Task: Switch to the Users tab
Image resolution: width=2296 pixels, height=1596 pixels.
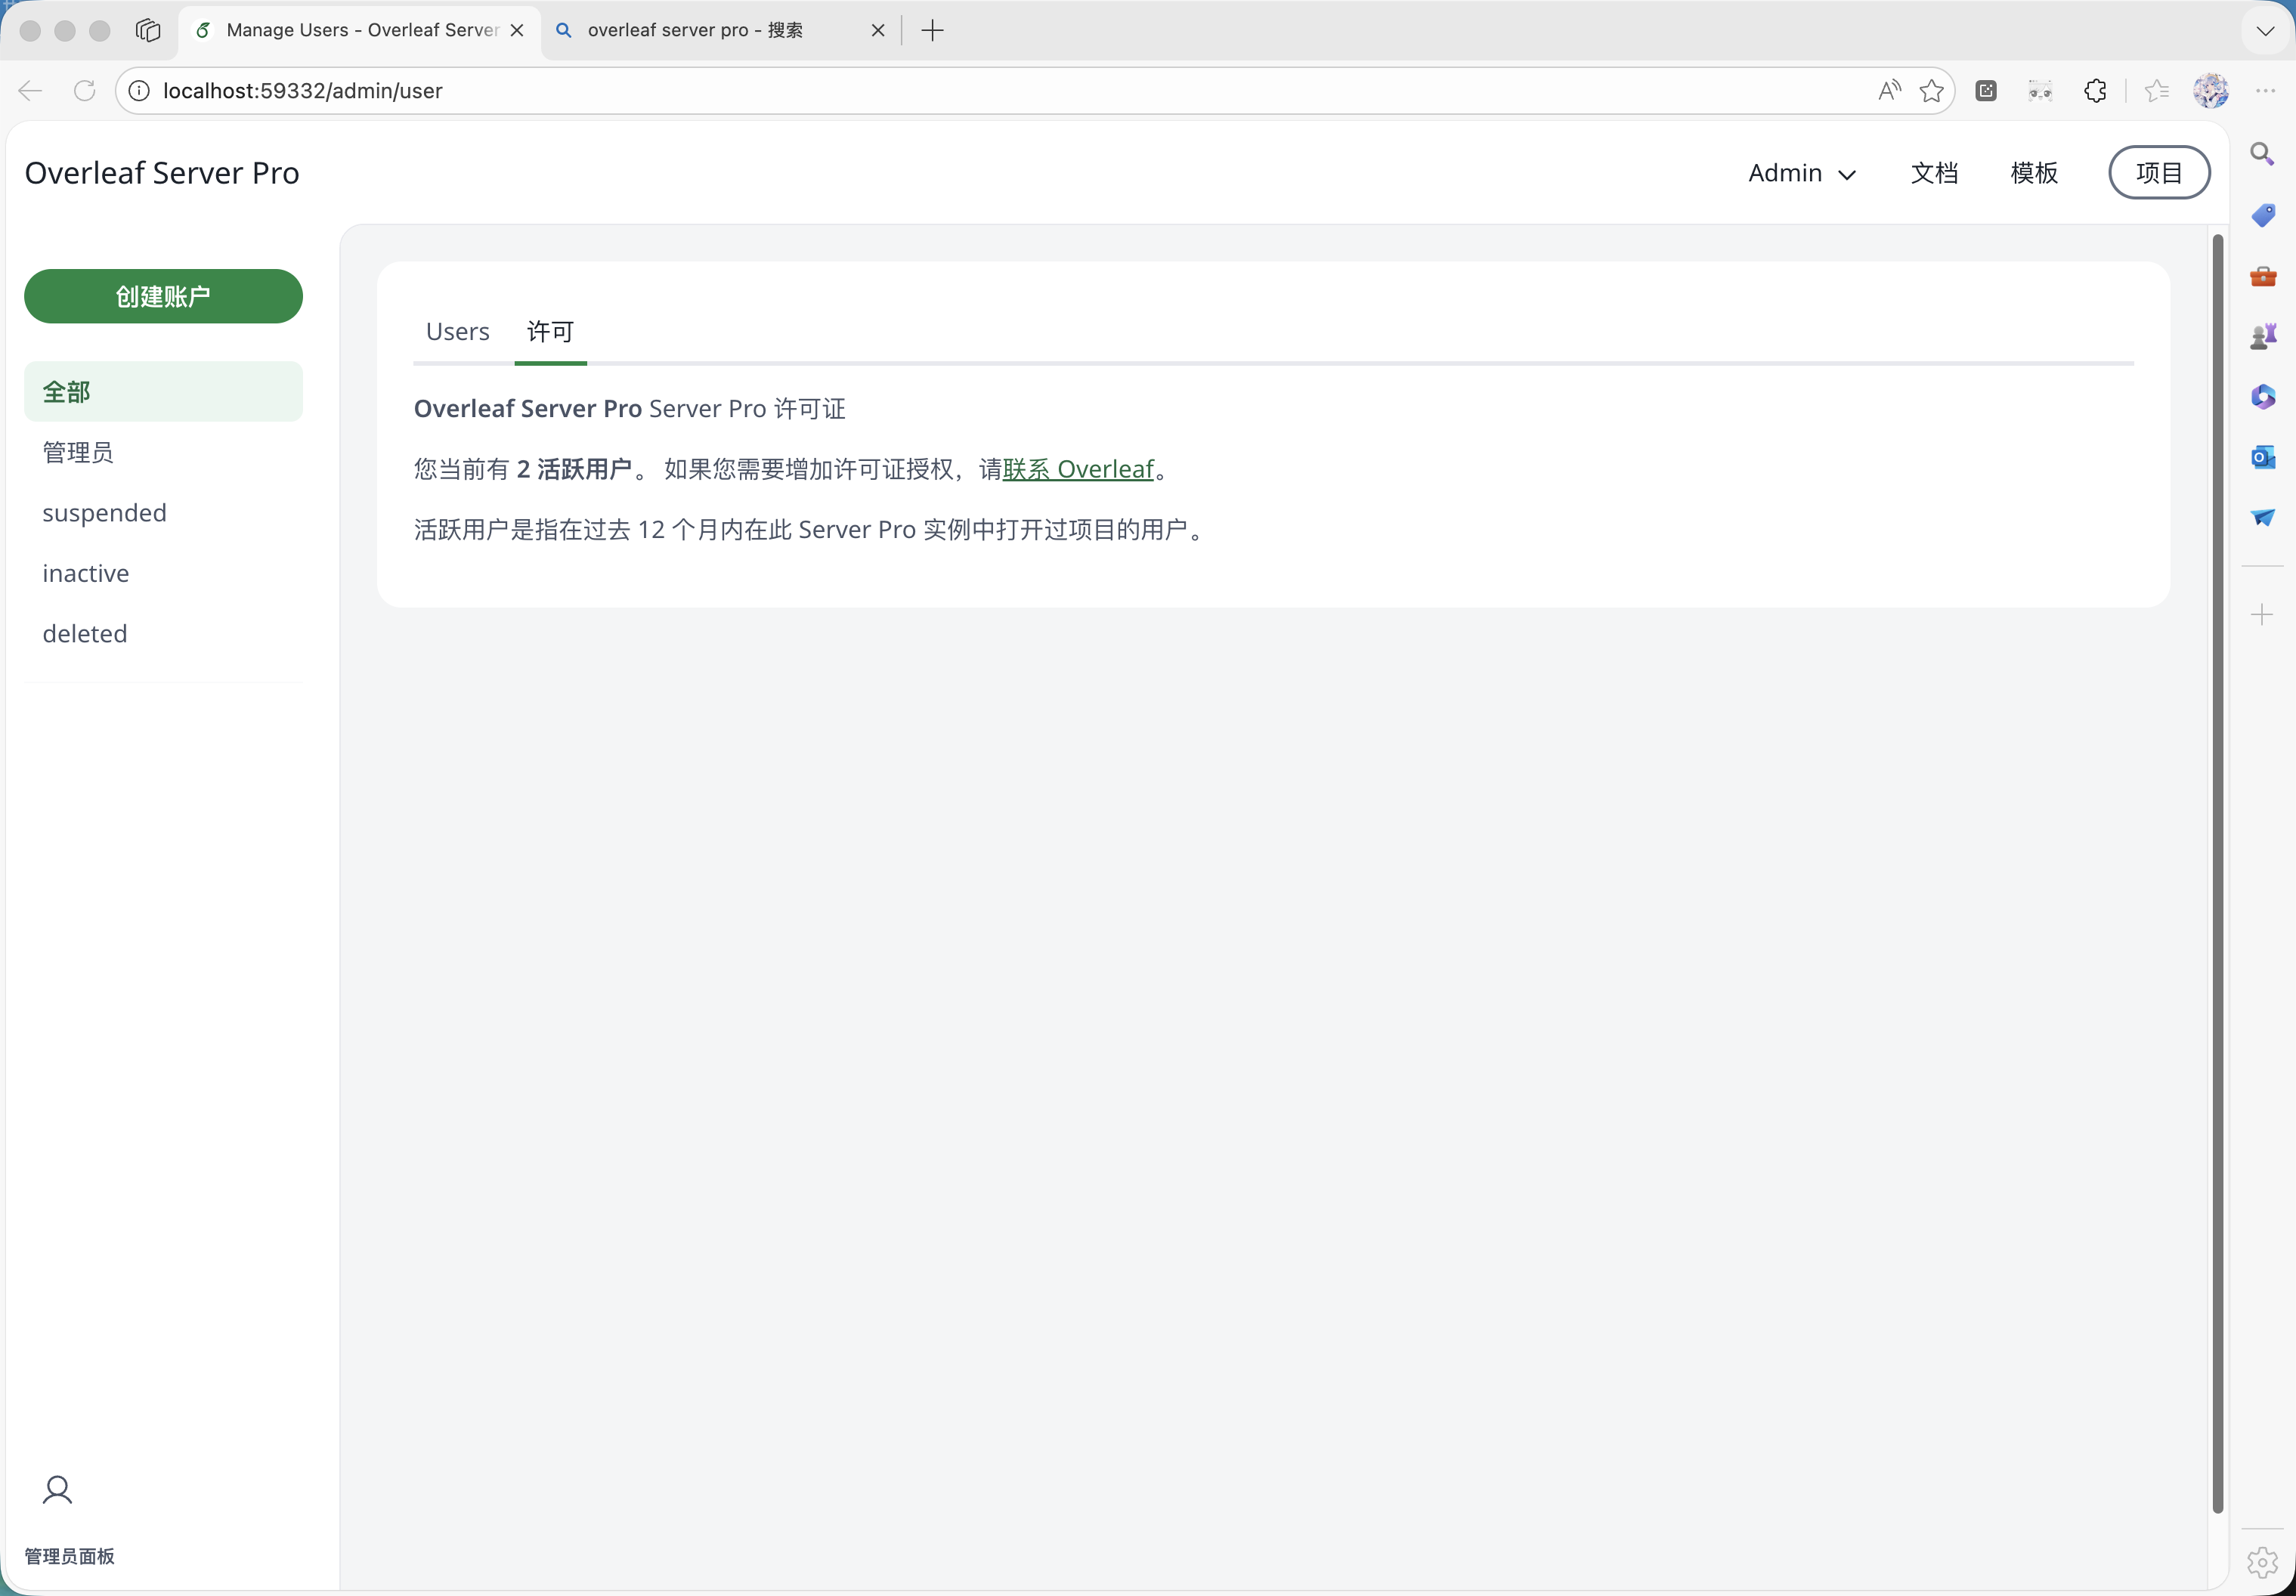Action: [x=458, y=331]
